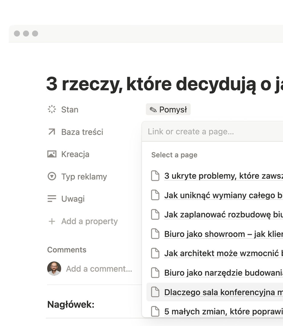Focus the 'Link or create a page' search field

[212, 132]
